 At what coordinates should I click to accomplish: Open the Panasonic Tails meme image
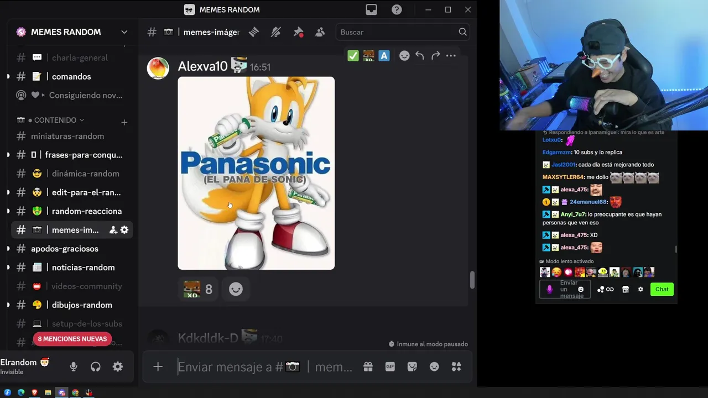[x=256, y=173]
